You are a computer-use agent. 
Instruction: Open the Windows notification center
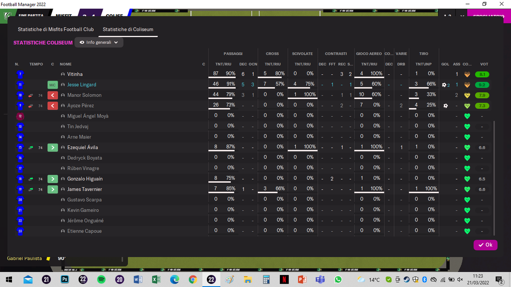click(499, 279)
